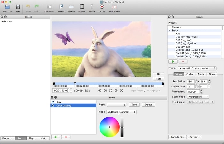Click the rewind playback button
Image resolution: width=224 pixels, height=144 pixels.
pos(105,91)
